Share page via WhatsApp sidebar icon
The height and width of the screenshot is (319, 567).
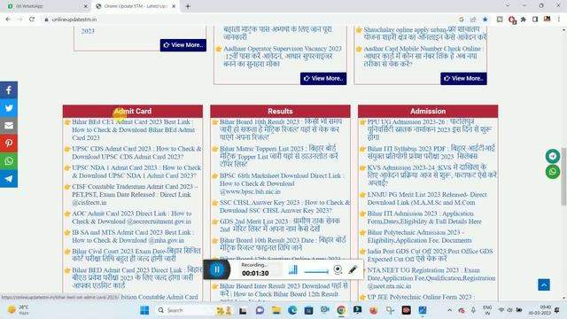point(9,161)
